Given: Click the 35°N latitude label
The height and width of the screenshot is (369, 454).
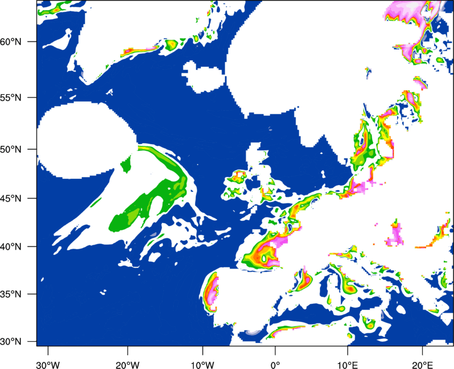Looking at the screenshot, I should pyautogui.click(x=11, y=294).
